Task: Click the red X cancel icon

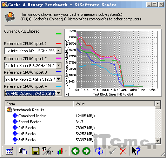Action: coord(123,151)
